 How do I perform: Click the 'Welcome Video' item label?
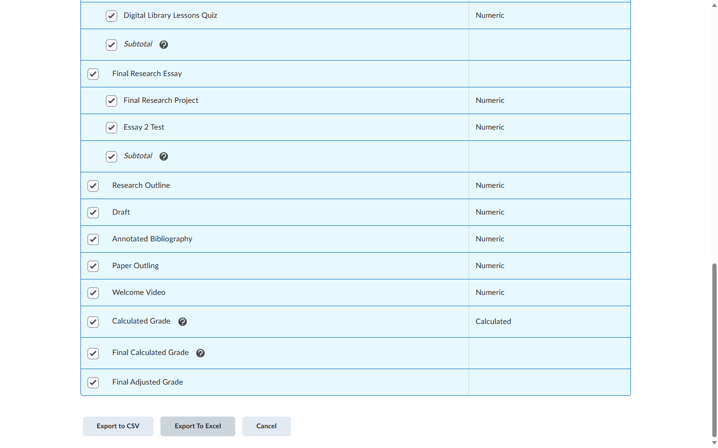pos(139,293)
